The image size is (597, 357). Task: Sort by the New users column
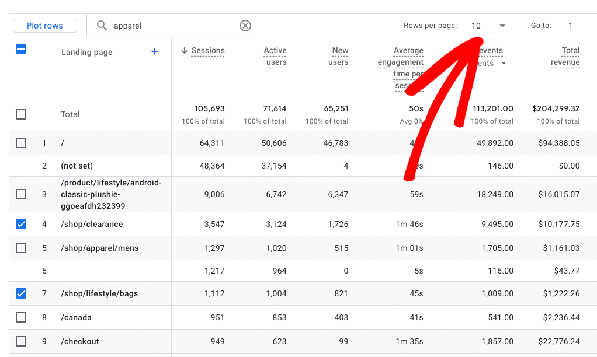pyautogui.click(x=339, y=57)
